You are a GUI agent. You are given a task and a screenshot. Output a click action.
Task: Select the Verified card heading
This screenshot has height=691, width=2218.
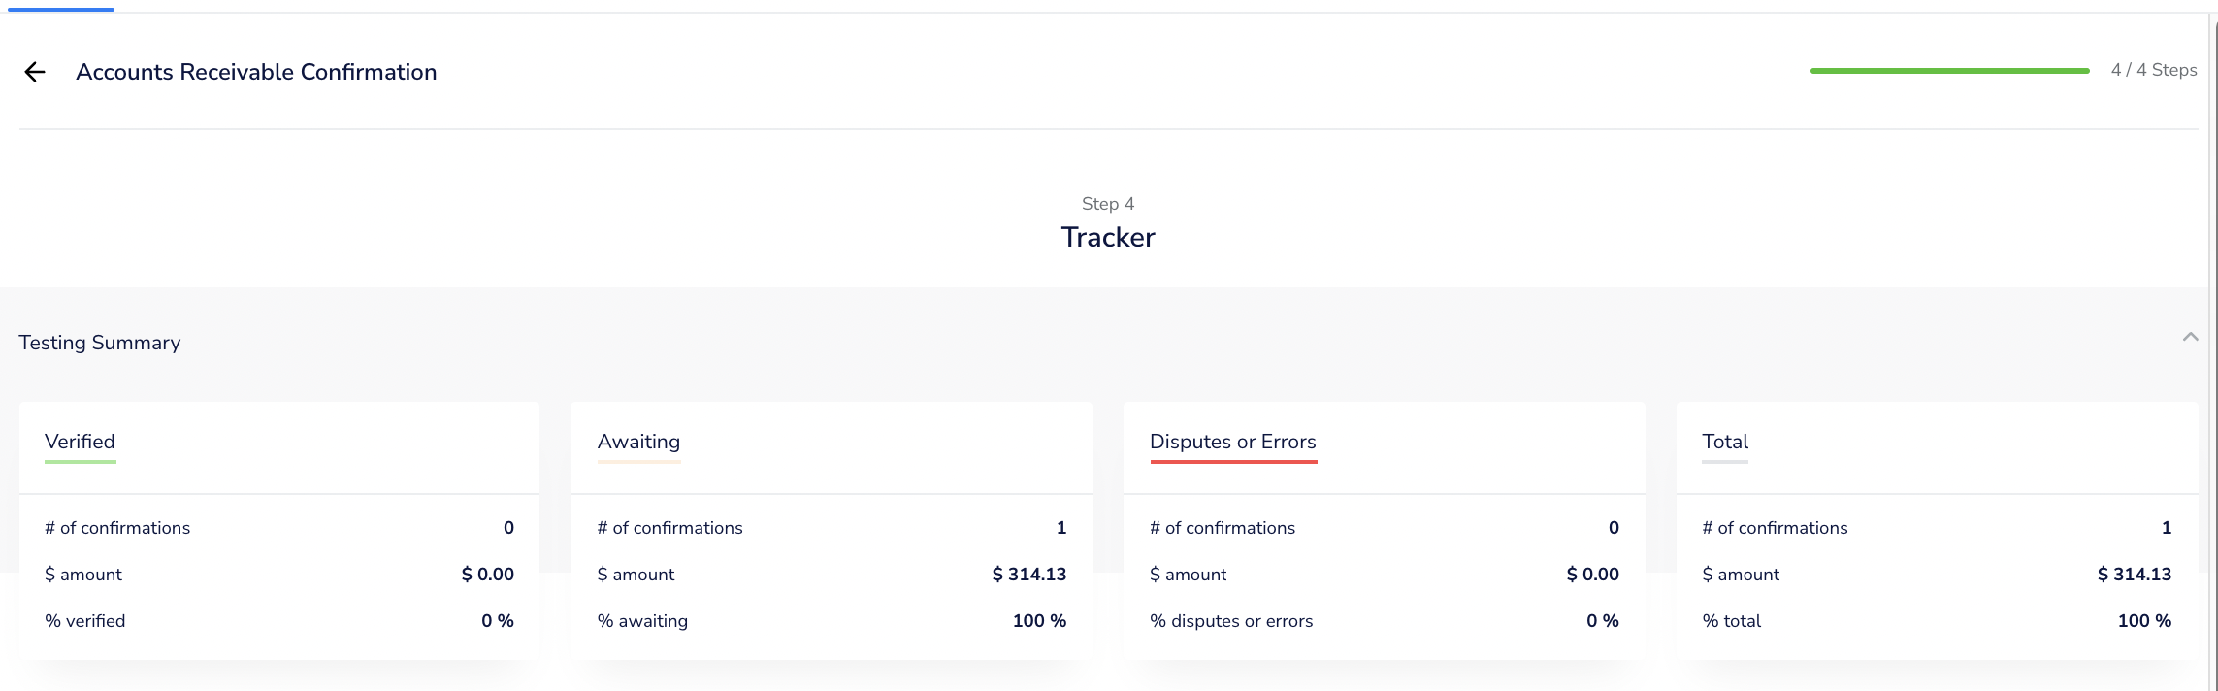coord(80,442)
